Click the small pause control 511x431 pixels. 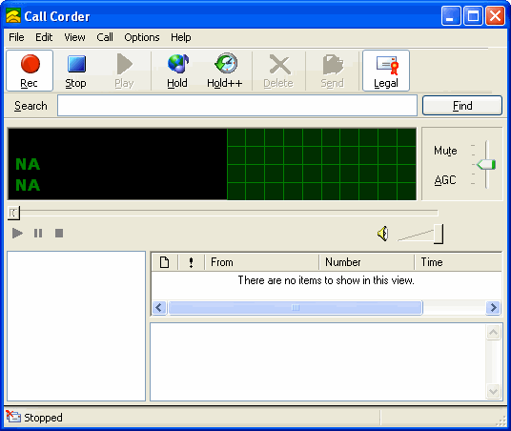click(x=38, y=234)
